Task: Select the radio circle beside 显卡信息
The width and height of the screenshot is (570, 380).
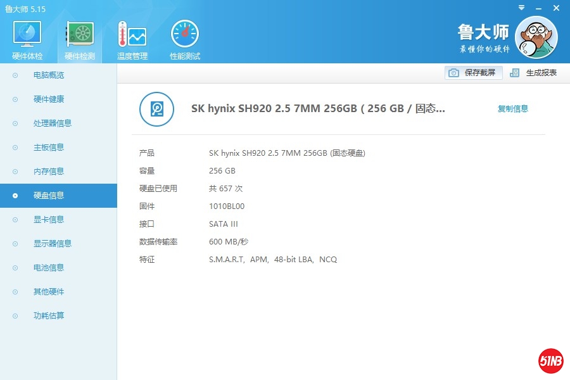Action: (14, 219)
